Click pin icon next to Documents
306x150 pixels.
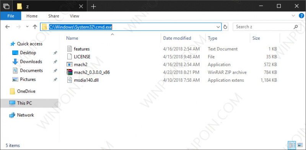click(55, 71)
